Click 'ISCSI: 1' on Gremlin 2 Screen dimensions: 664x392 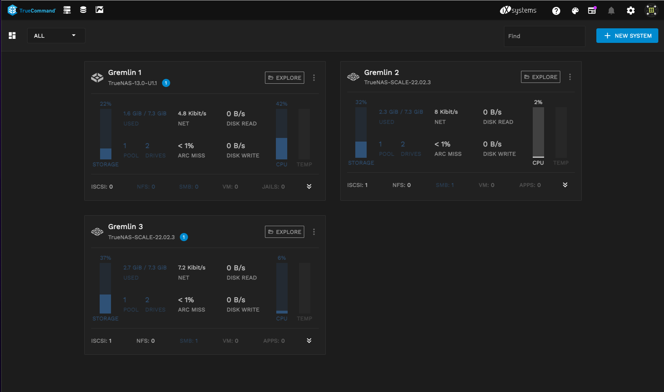(357, 185)
